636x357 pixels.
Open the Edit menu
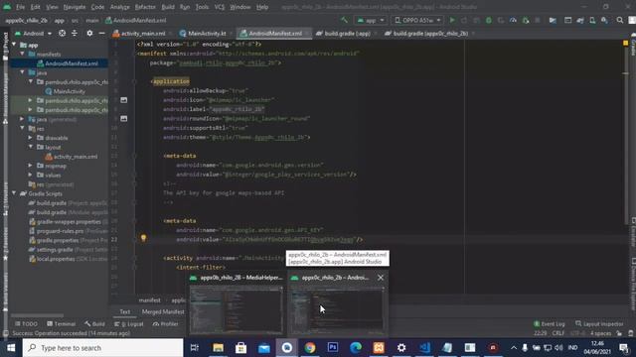coord(36,7)
